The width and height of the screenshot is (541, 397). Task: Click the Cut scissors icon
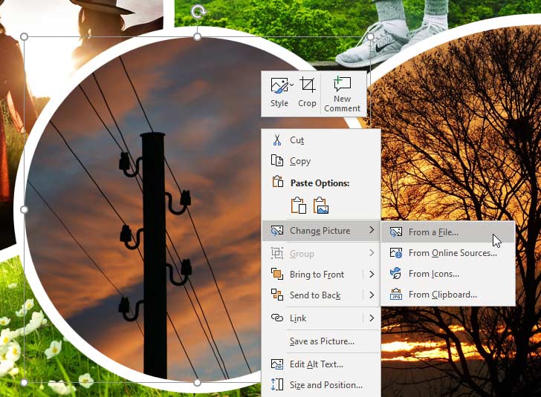[x=277, y=140]
